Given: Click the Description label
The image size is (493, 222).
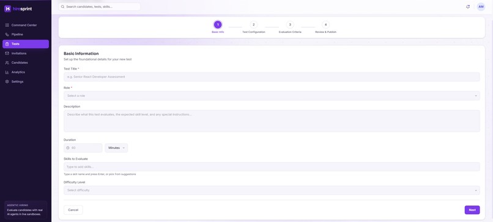Looking at the screenshot, I should (x=72, y=107).
